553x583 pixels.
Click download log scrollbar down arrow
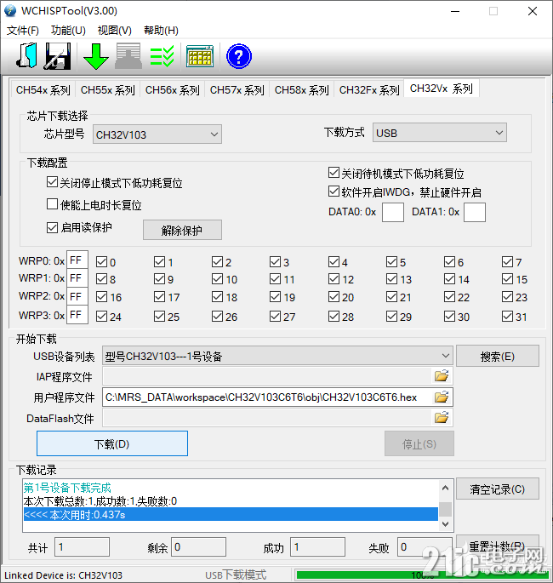(x=446, y=524)
